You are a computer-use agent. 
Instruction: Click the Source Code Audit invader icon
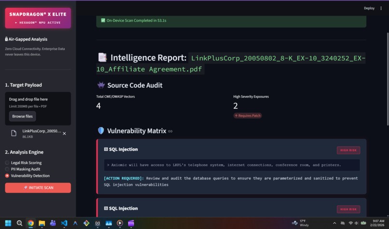101,85
